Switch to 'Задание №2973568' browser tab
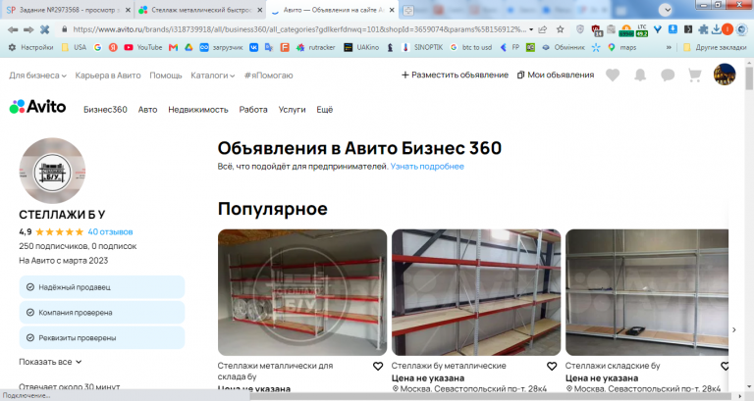Image resolution: width=754 pixels, height=401 pixels. [67, 10]
